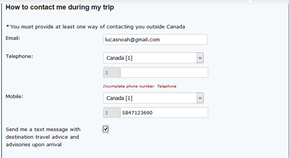Click the Mobile number field with 5847123690
The image size is (289, 158).
coord(164,113)
